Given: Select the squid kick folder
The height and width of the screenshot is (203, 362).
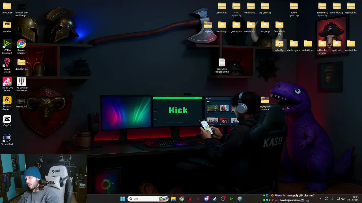Looking at the screenshot, I should pos(337,46).
